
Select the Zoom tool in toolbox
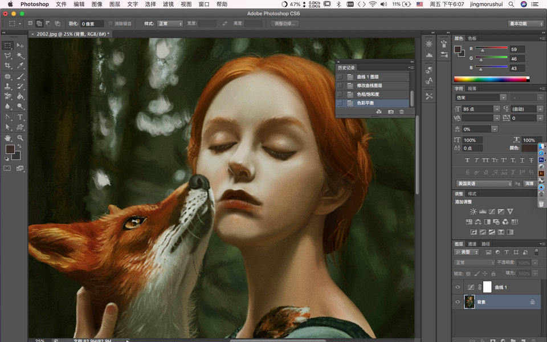[21, 138]
